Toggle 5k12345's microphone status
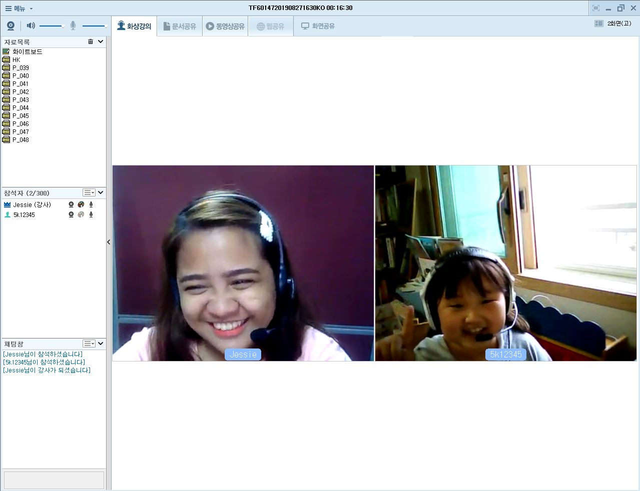 [91, 214]
